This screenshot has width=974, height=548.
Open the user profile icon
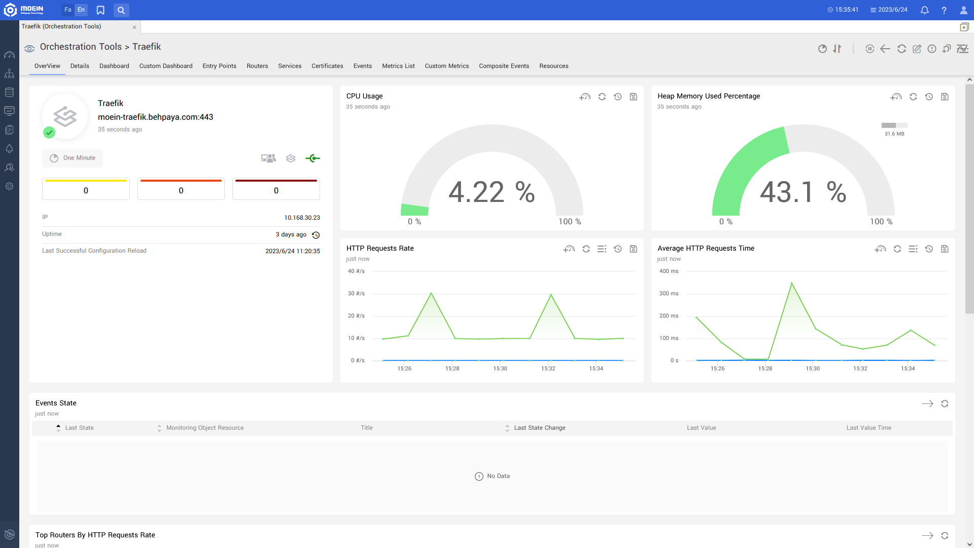click(963, 10)
